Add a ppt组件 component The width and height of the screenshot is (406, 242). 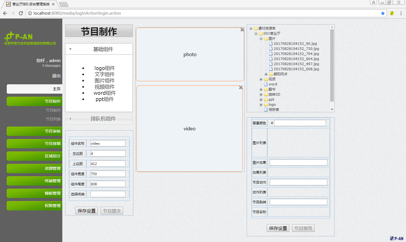point(105,99)
